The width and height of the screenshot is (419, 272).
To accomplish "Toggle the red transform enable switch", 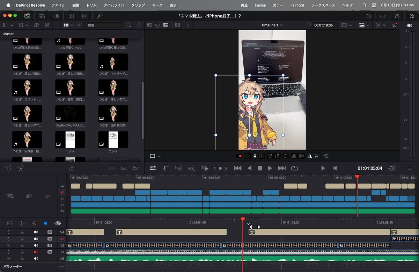I will (239, 156).
